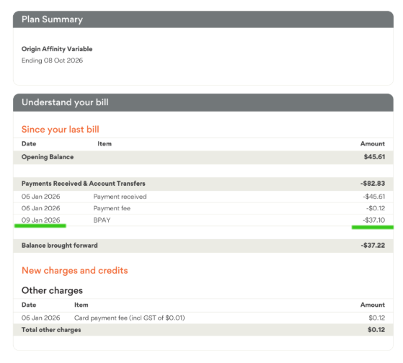Click the Other charges heading

click(52, 290)
